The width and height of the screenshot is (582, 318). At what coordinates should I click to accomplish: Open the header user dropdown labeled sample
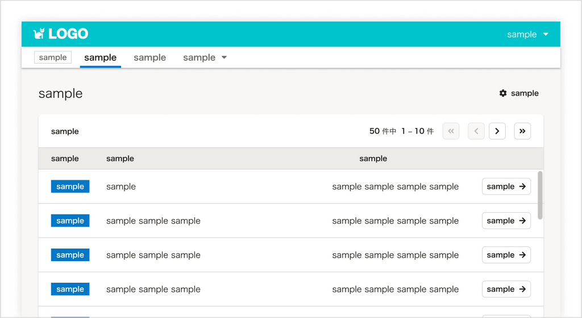[528, 35]
